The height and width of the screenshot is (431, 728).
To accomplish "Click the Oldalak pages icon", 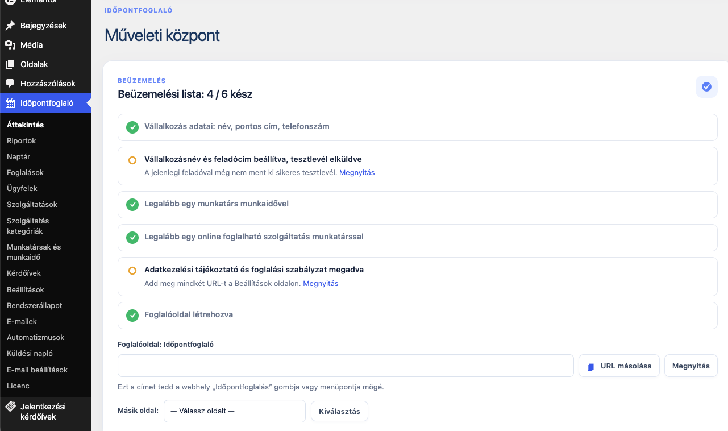I will coord(10,64).
